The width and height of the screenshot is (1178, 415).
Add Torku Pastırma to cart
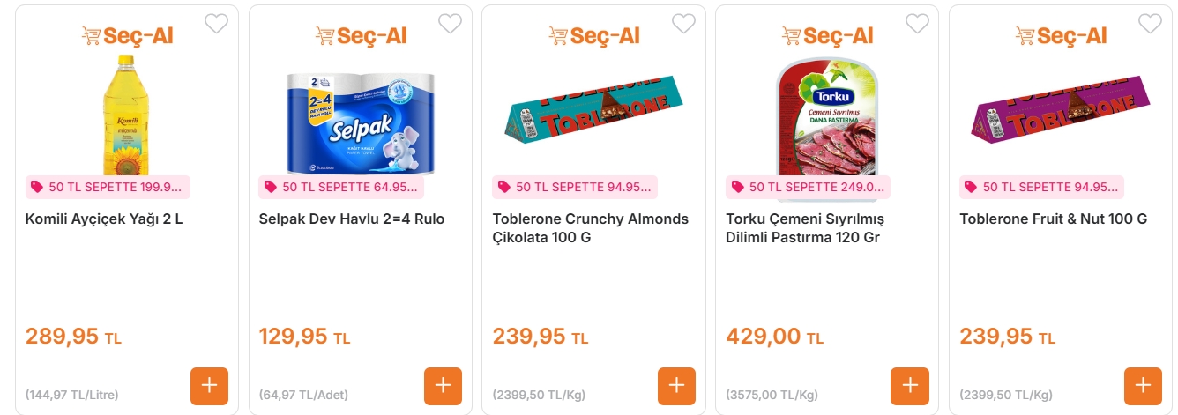pos(910,386)
